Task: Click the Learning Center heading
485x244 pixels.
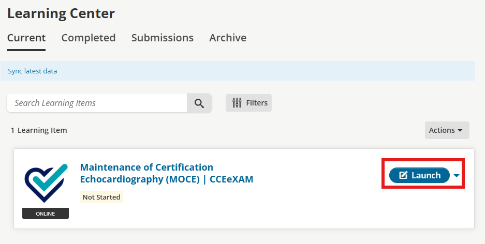Action: [61, 13]
